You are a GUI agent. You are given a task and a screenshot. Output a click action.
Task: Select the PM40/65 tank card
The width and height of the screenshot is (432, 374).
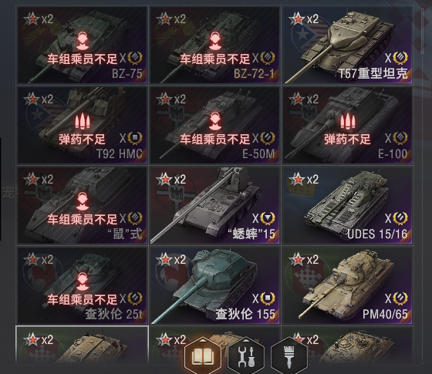348,285
